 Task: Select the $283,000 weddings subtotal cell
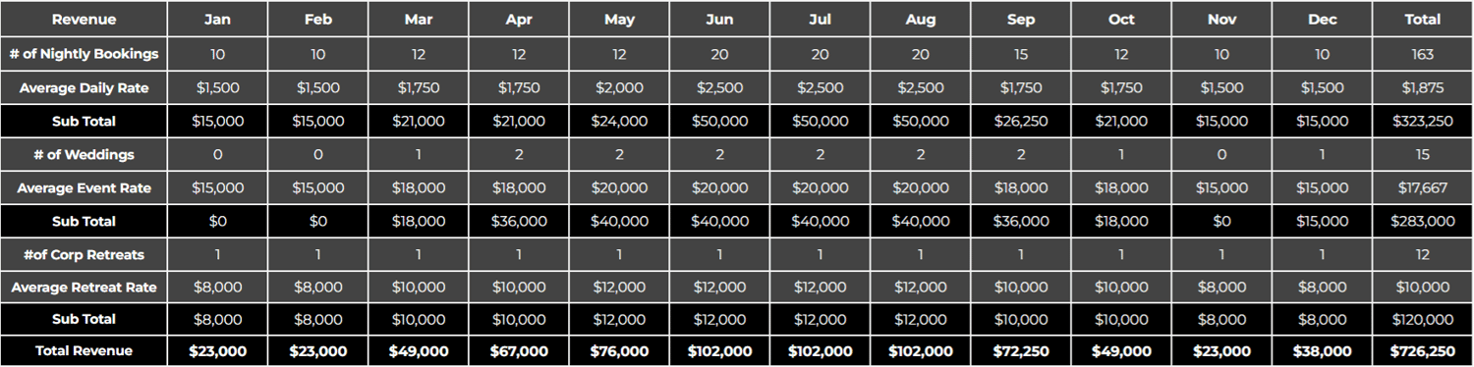[x=1422, y=221]
